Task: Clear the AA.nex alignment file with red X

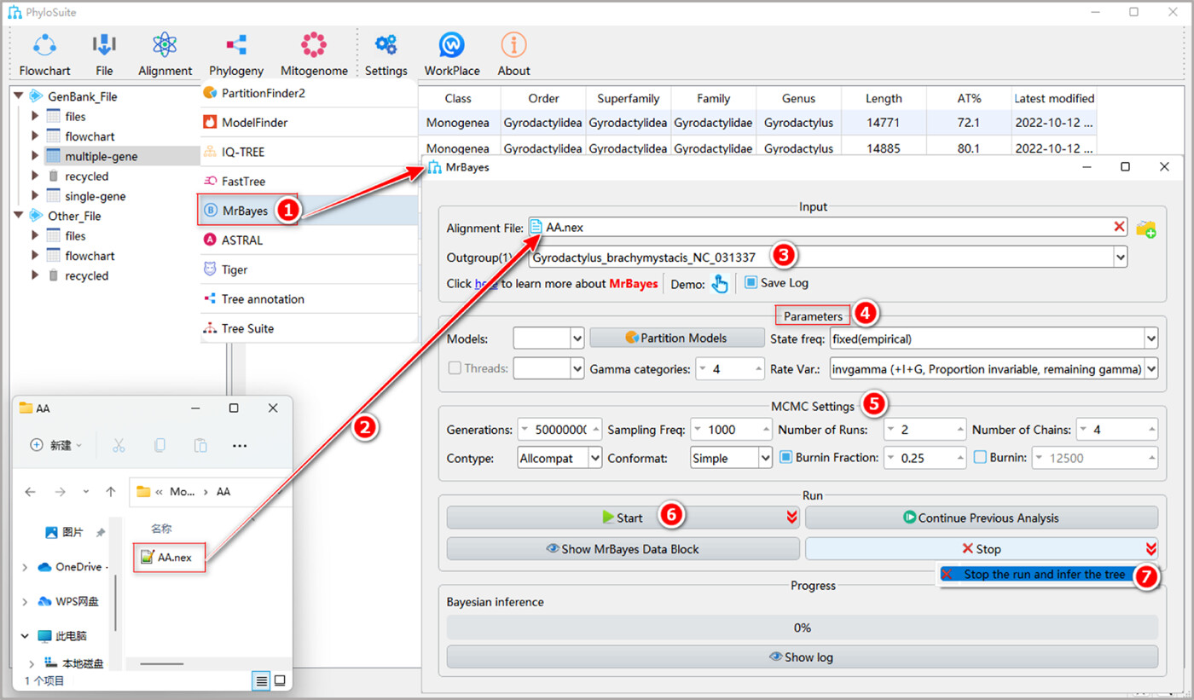Action: pyautogui.click(x=1119, y=226)
